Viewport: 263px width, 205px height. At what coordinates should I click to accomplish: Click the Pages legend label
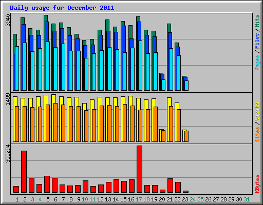pos(257,63)
